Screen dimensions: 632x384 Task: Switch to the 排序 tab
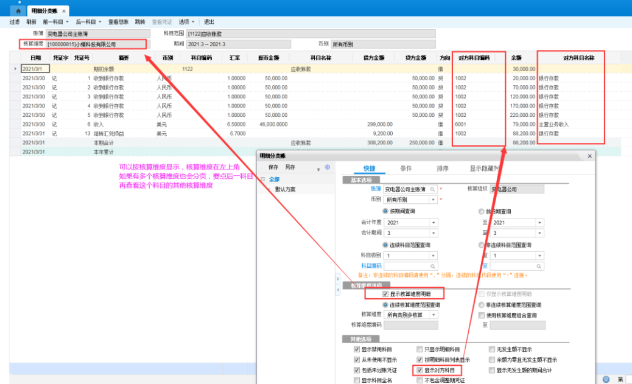[x=443, y=168]
